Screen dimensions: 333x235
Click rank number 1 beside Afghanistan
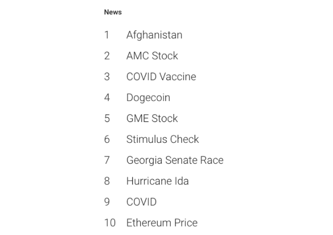click(107, 35)
